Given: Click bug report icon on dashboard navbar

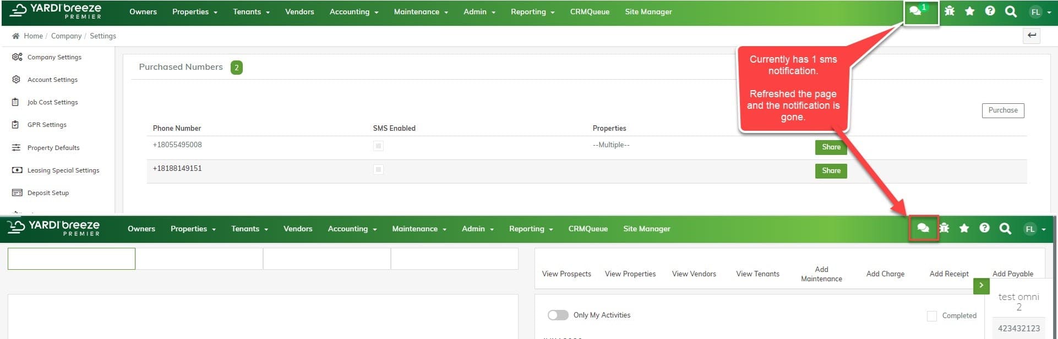Looking at the screenshot, I should (x=944, y=228).
